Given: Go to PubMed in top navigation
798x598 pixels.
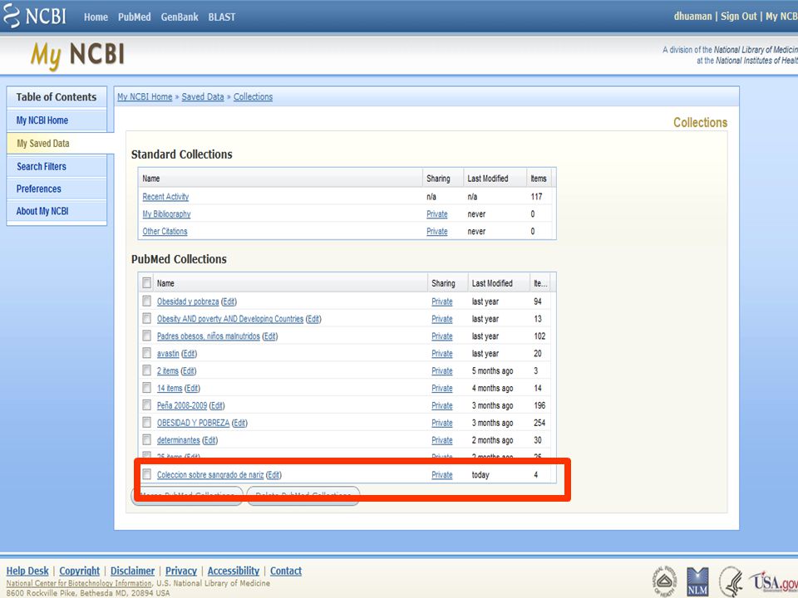Looking at the screenshot, I should point(135,17).
